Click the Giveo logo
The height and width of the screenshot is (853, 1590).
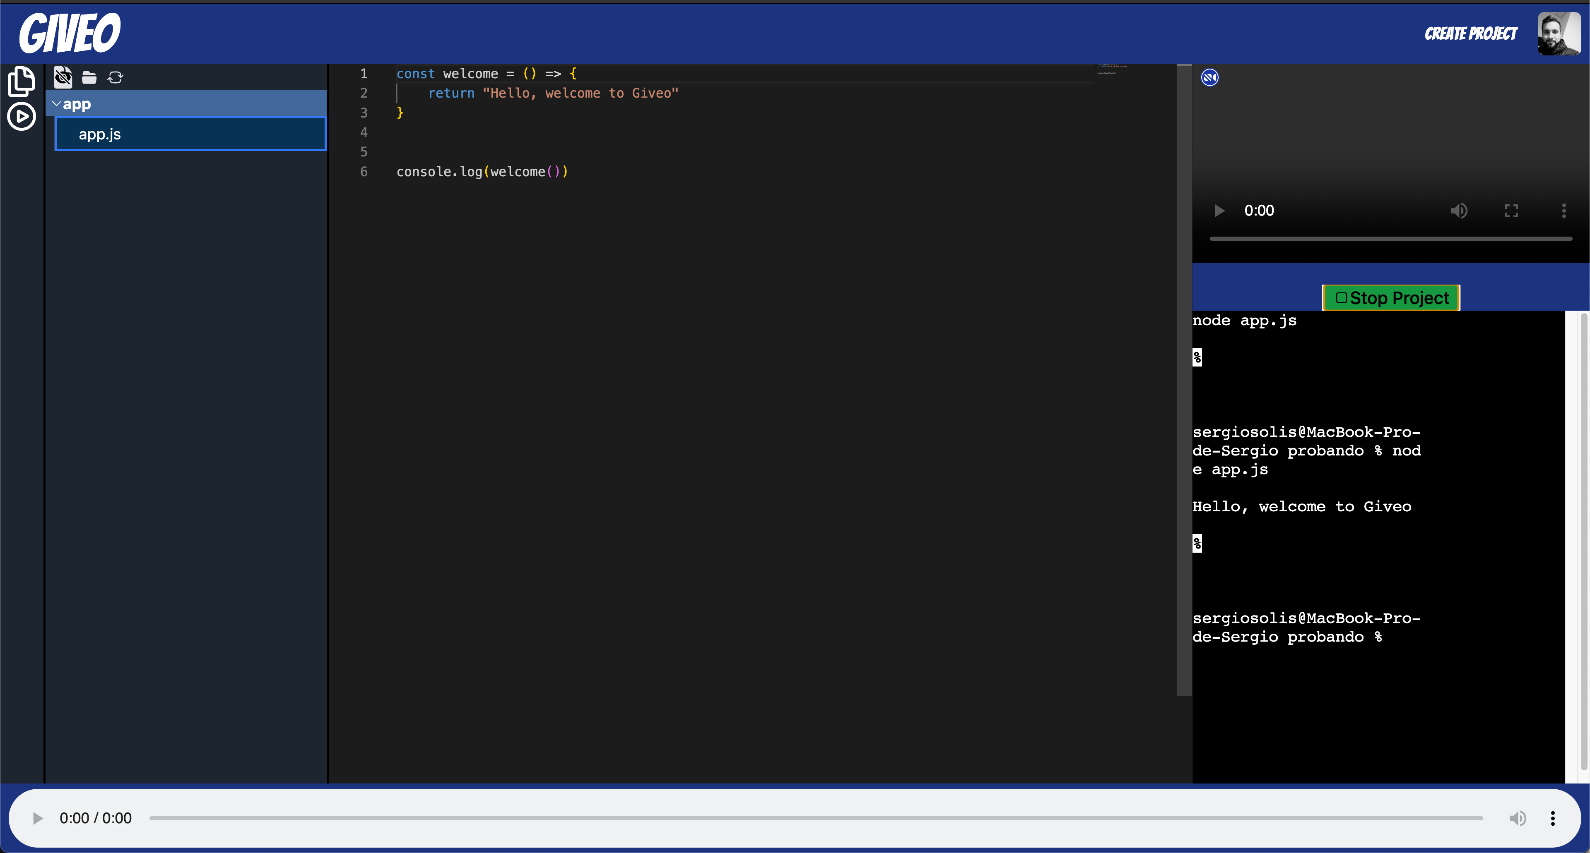point(70,34)
